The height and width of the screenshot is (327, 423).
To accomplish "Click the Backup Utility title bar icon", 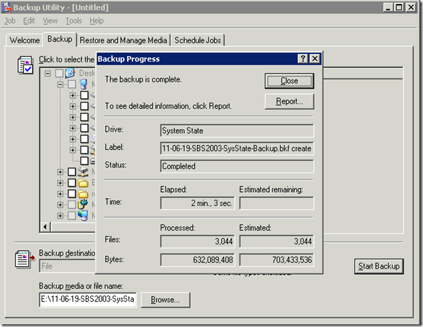I will (x=7, y=7).
